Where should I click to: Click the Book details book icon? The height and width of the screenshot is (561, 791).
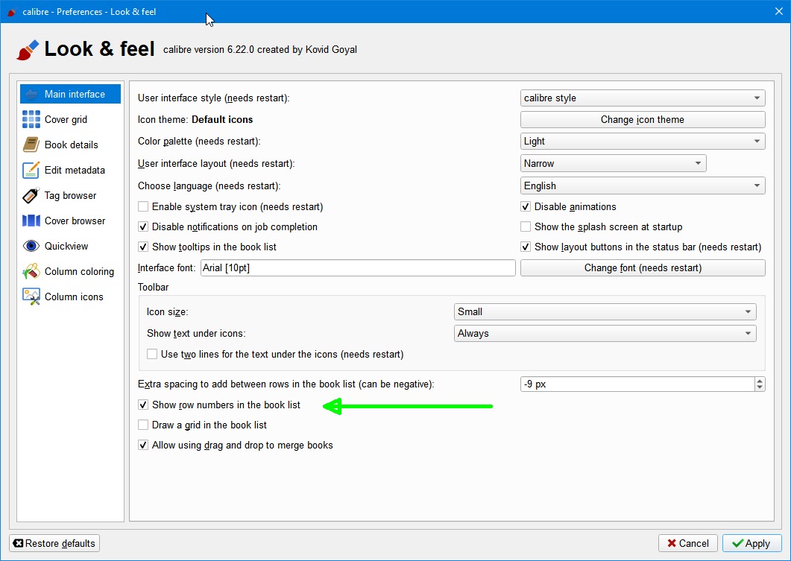click(31, 145)
